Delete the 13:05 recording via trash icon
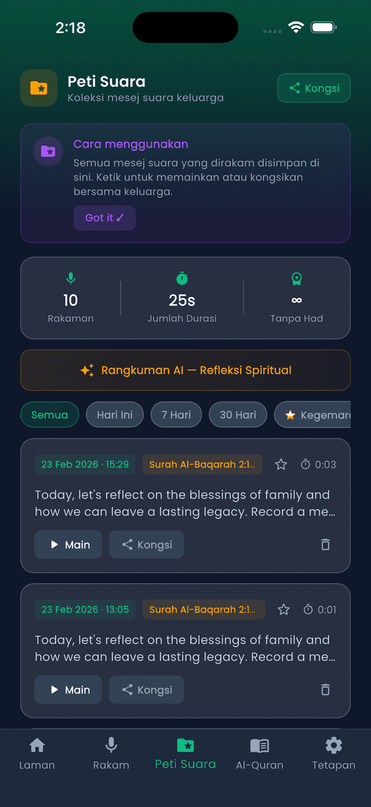 (325, 690)
